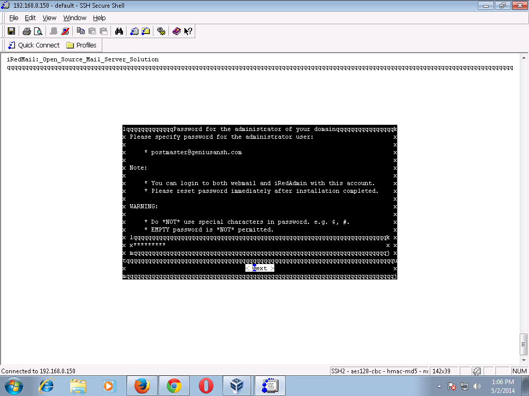Click the terminal scrollbar up arrow
Viewport: 529px width, 396px height.
(x=524, y=58)
